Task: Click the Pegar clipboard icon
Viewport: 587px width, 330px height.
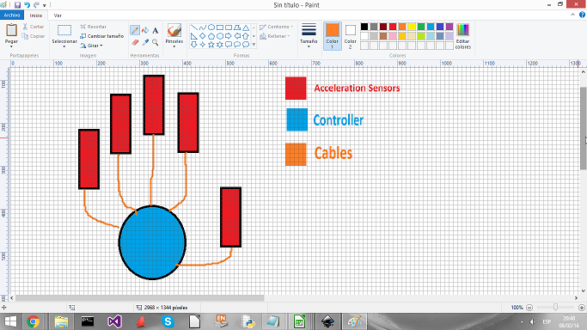Action: [x=11, y=30]
